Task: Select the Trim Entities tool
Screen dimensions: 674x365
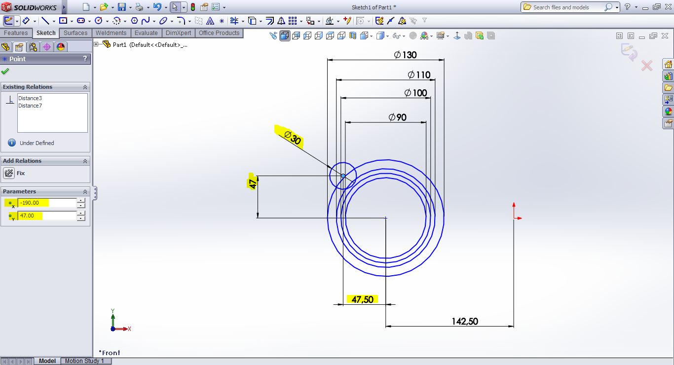Action: pos(234,21)
